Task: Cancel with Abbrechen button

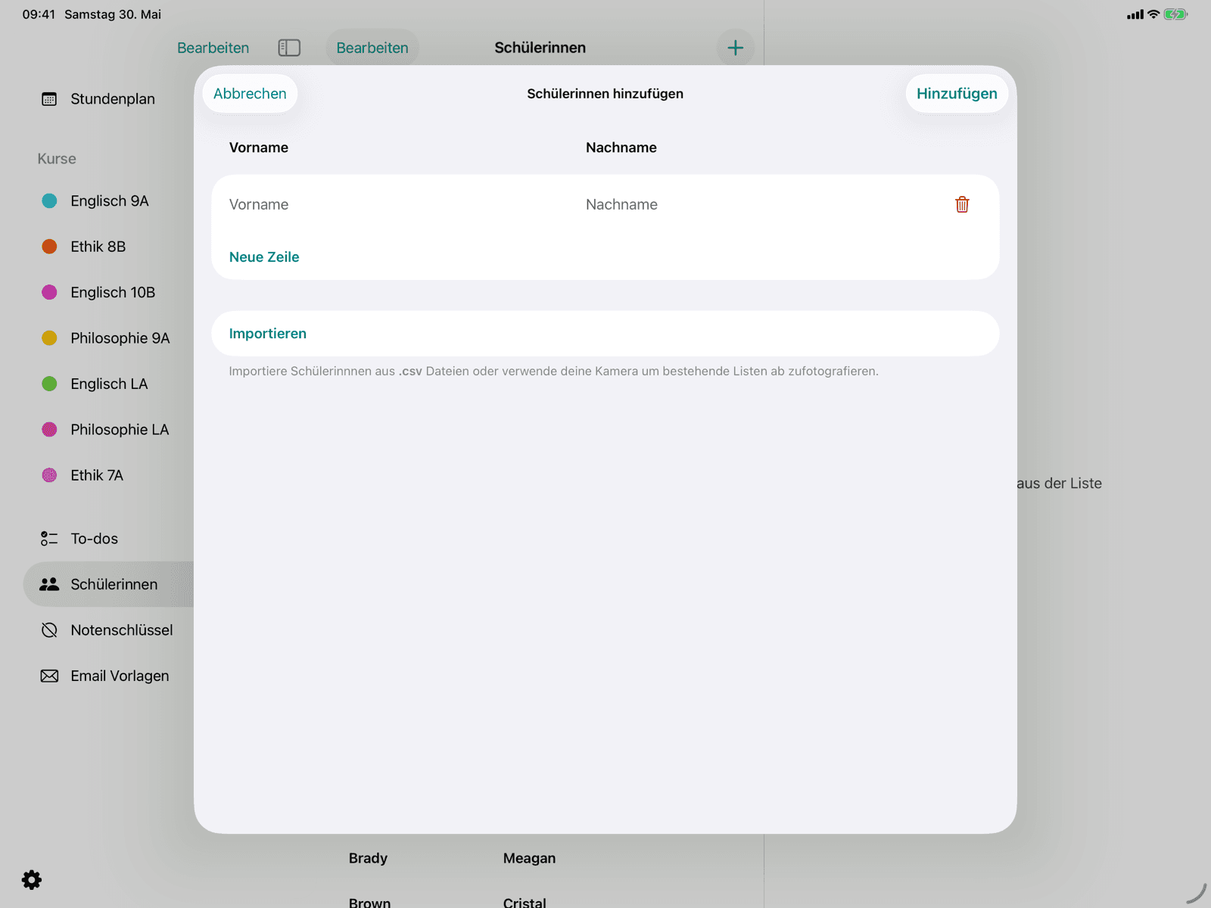Action: pyautogui.click(x=250, y=94)
